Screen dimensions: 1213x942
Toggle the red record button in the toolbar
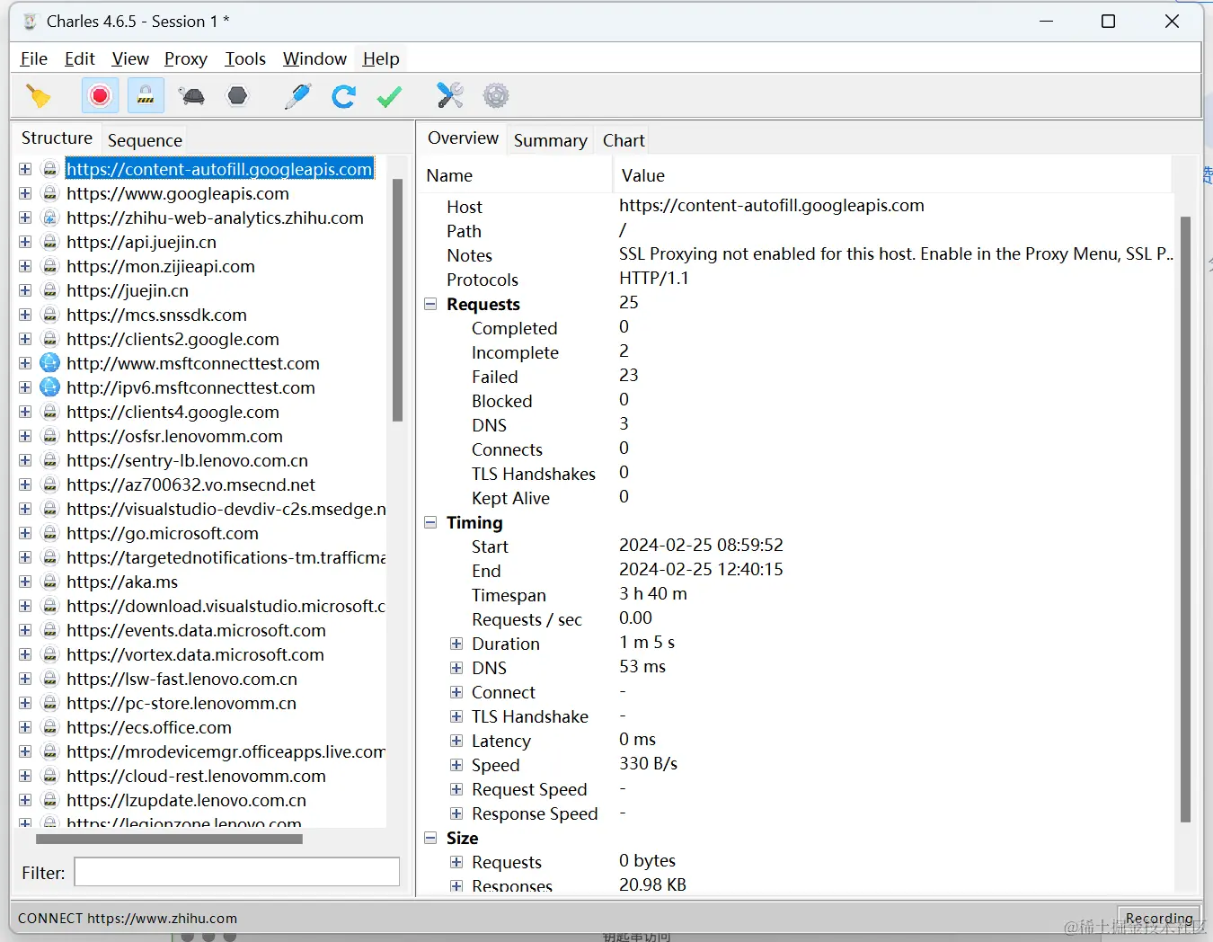[100, 95]
